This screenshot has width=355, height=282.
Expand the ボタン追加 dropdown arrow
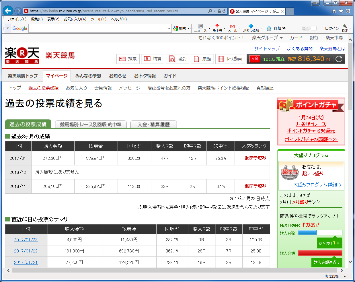[261, 28]
